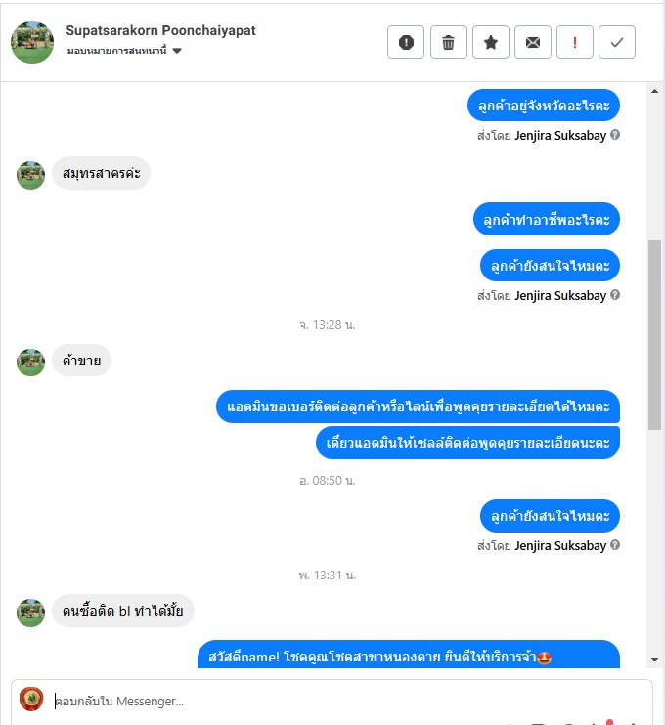Click the คนซื้อติด bl ทำได้มั้ย message
Viewport: 665px width, 725px height.
pos(123,611)
